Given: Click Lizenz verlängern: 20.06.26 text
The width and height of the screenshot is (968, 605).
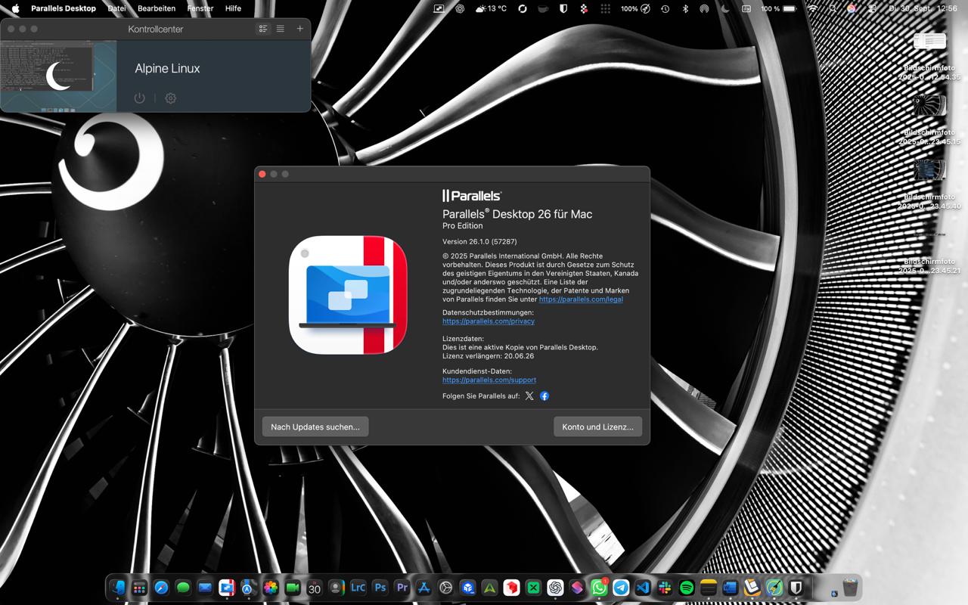Looking at the screenshot, I should (488, 355).
